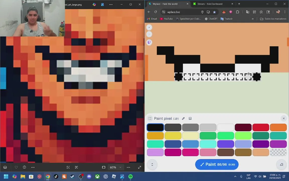Click heart favorite icon in Photos
This screenshot has width=289, height=181.
click(16, 167)
